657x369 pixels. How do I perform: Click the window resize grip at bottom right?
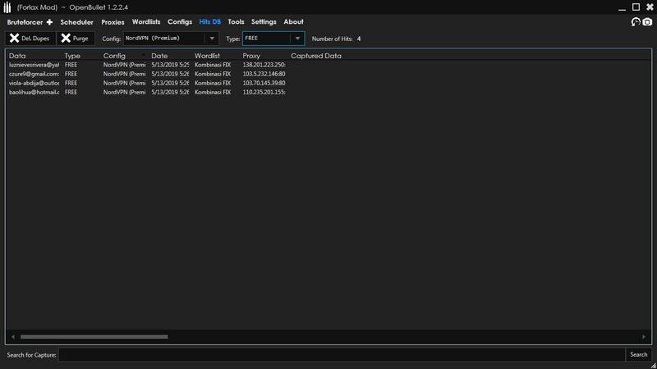(653, 366)
